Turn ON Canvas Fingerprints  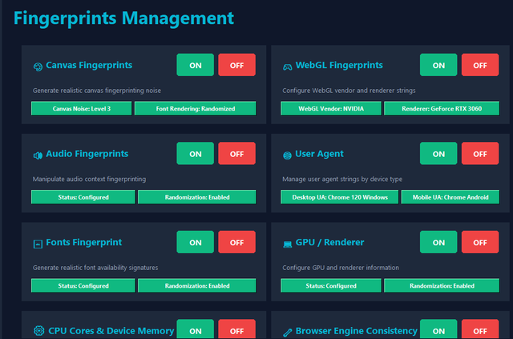click(x=196, y=65)
